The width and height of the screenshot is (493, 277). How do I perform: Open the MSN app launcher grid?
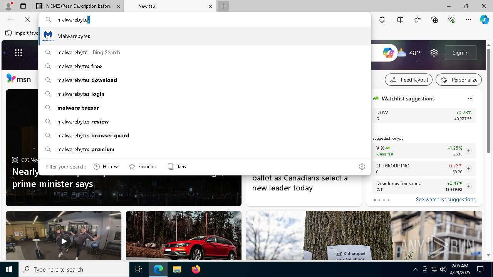[x=18, y=53]
